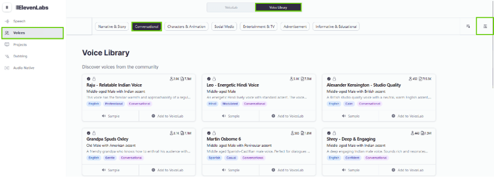Click lock icon on Raju card
Viewport: 494px width, 177px height.
click(x=94, y=79)
